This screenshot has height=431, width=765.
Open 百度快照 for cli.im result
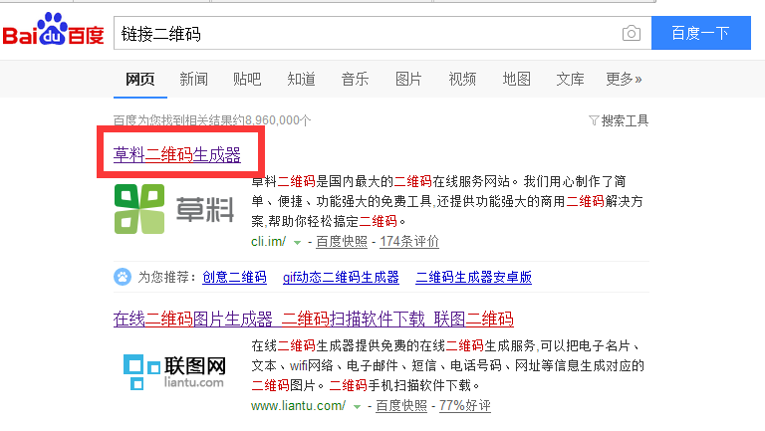(342, 241)
